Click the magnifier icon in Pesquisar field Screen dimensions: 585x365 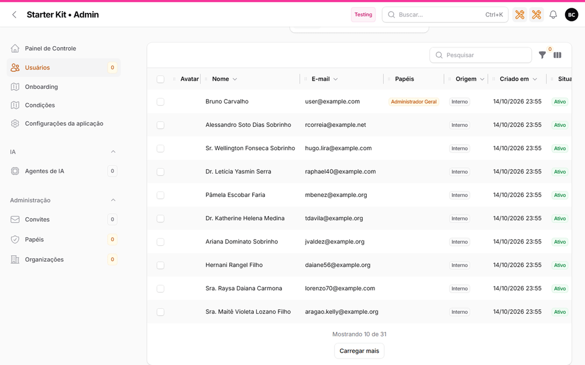click(x=439, y=55)
